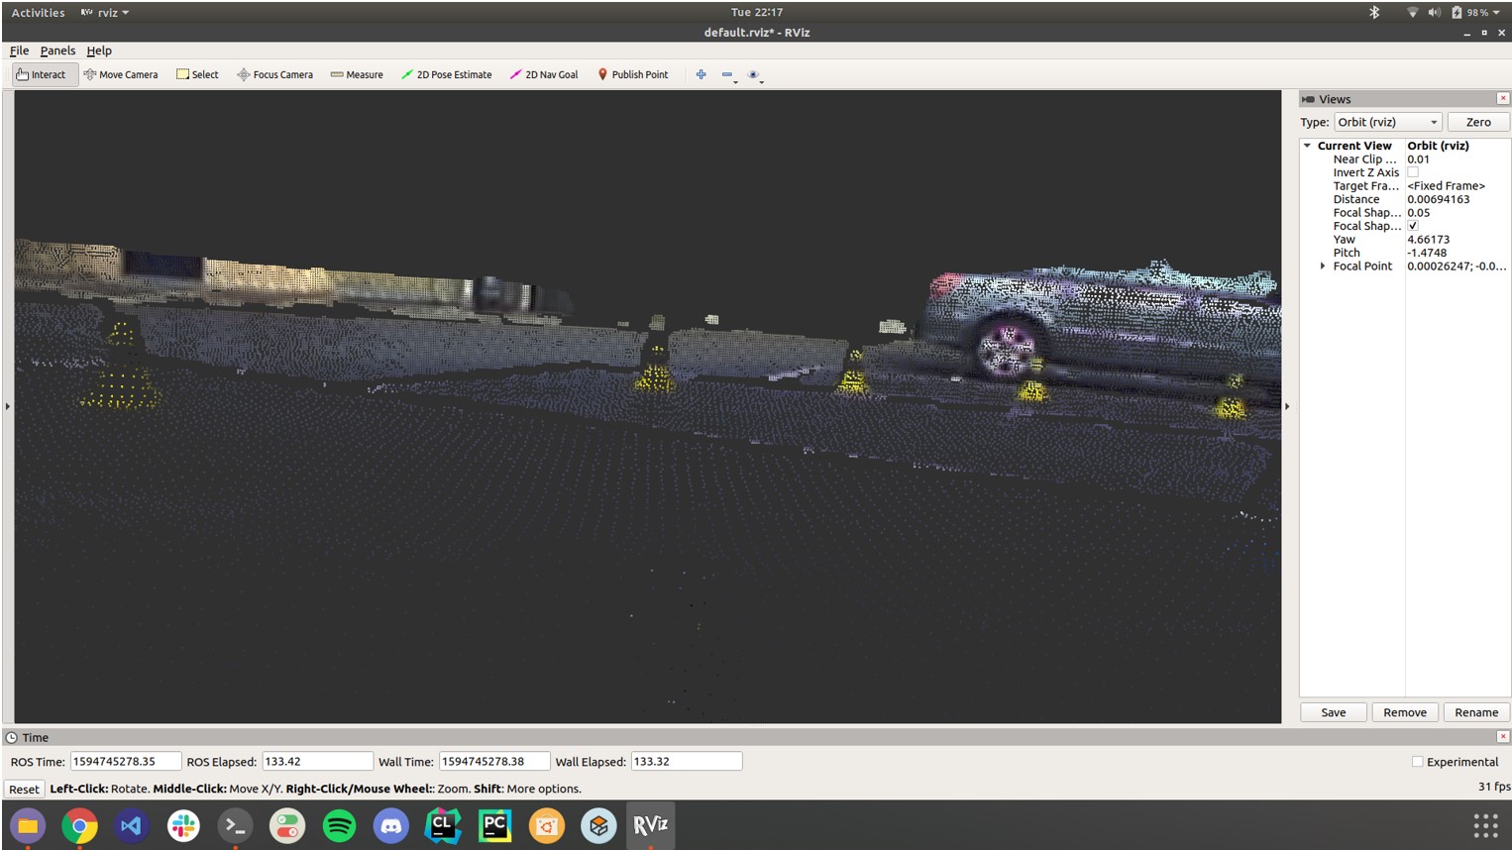This screenshot has height=850, width=1512.
Task: Open the Panels menu
Action: pos(57,51)
